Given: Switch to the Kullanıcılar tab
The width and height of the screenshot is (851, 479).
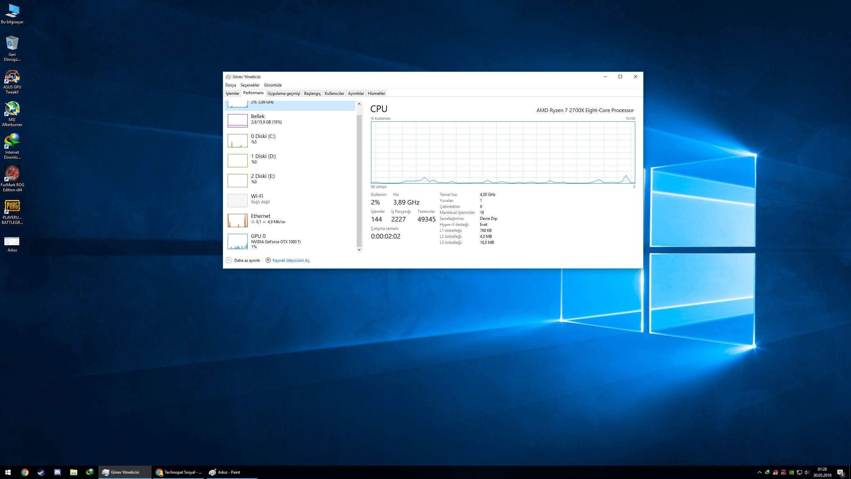Looking at the screenshot, I should pyautogui.click(x=334, y=93).
